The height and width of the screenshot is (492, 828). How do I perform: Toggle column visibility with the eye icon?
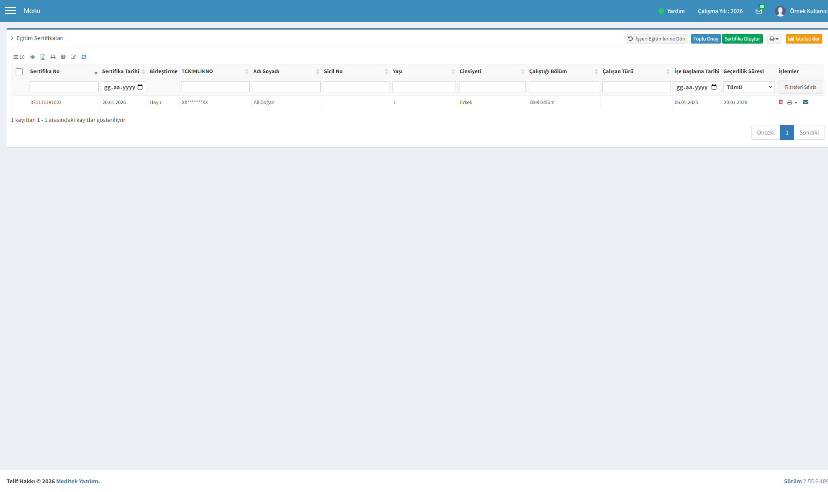[x=33, y=57]
